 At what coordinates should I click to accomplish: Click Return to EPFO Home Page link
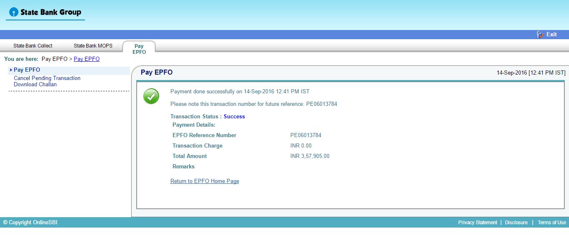[205, 181]
